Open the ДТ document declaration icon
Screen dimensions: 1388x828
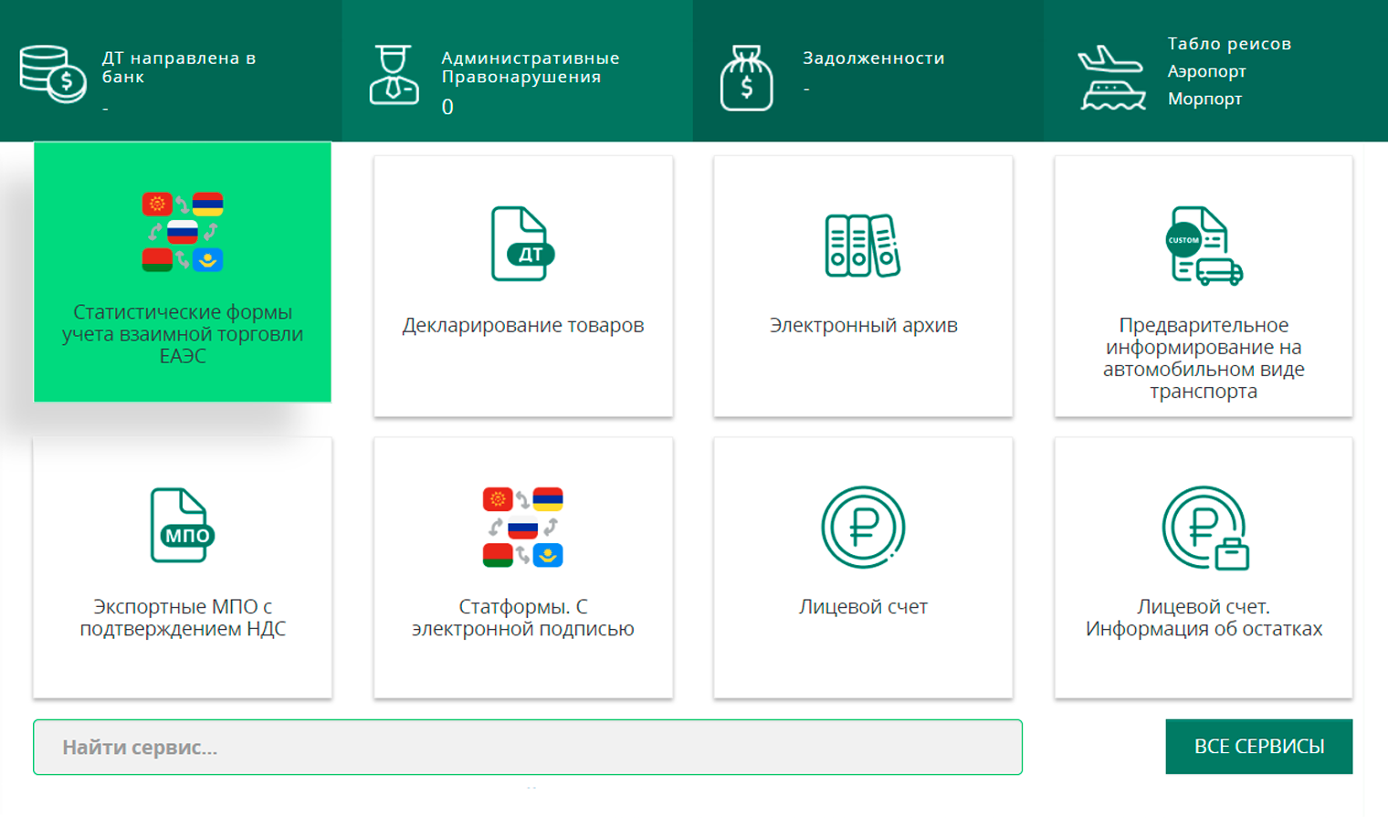[x=521, y=244]
